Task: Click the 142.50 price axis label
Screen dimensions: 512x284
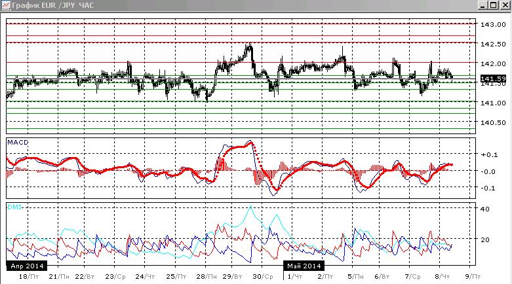Action: pyautogui.click(x=493, y=44)
